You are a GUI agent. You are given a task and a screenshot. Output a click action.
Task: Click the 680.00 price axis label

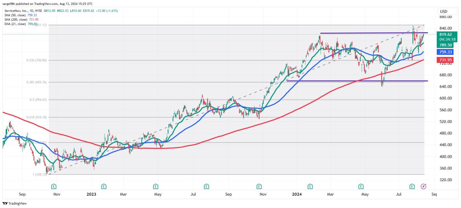click(x=446, y=75)
